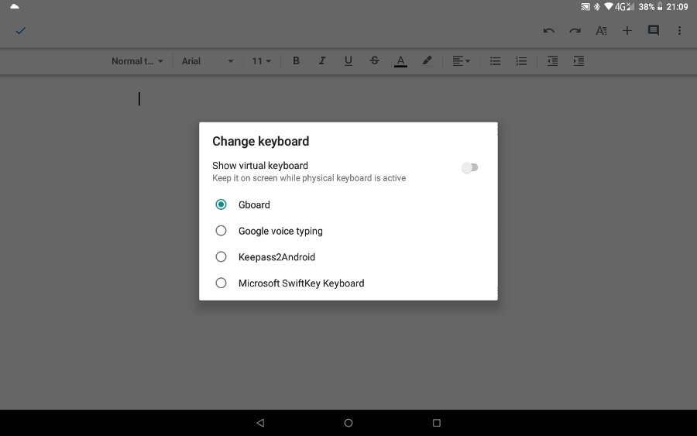Viewport: 697px width, 436px height.
Task: Tap the battery status icon
Action: pos(660,7)
